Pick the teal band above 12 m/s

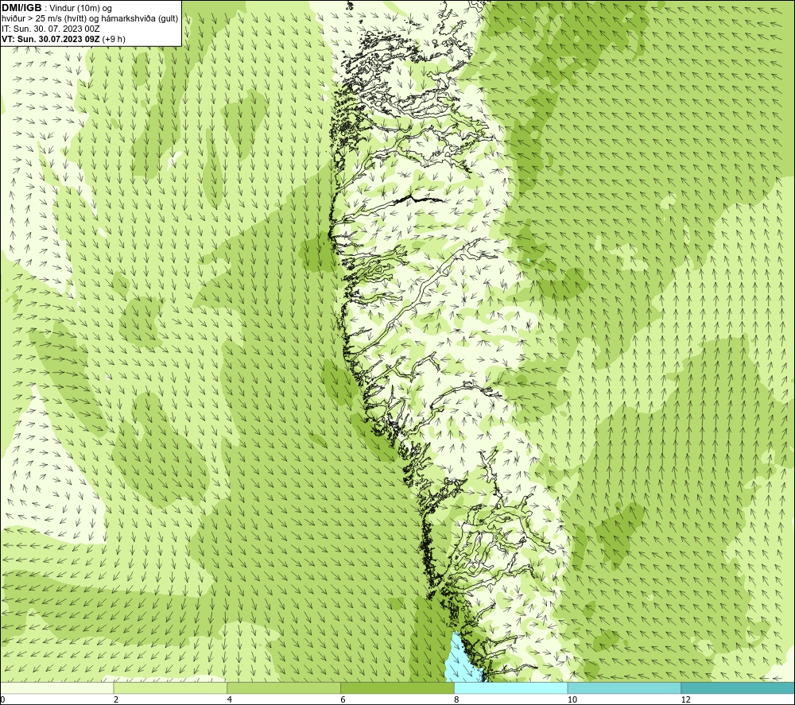[x=739, y=688]
